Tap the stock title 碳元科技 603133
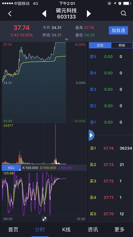The image size is (133, 237). (x=66, y=14)
